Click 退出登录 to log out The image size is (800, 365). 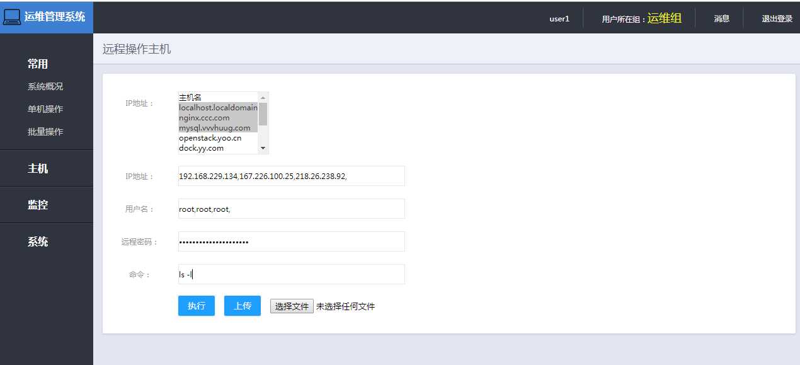tap(777, 19)
